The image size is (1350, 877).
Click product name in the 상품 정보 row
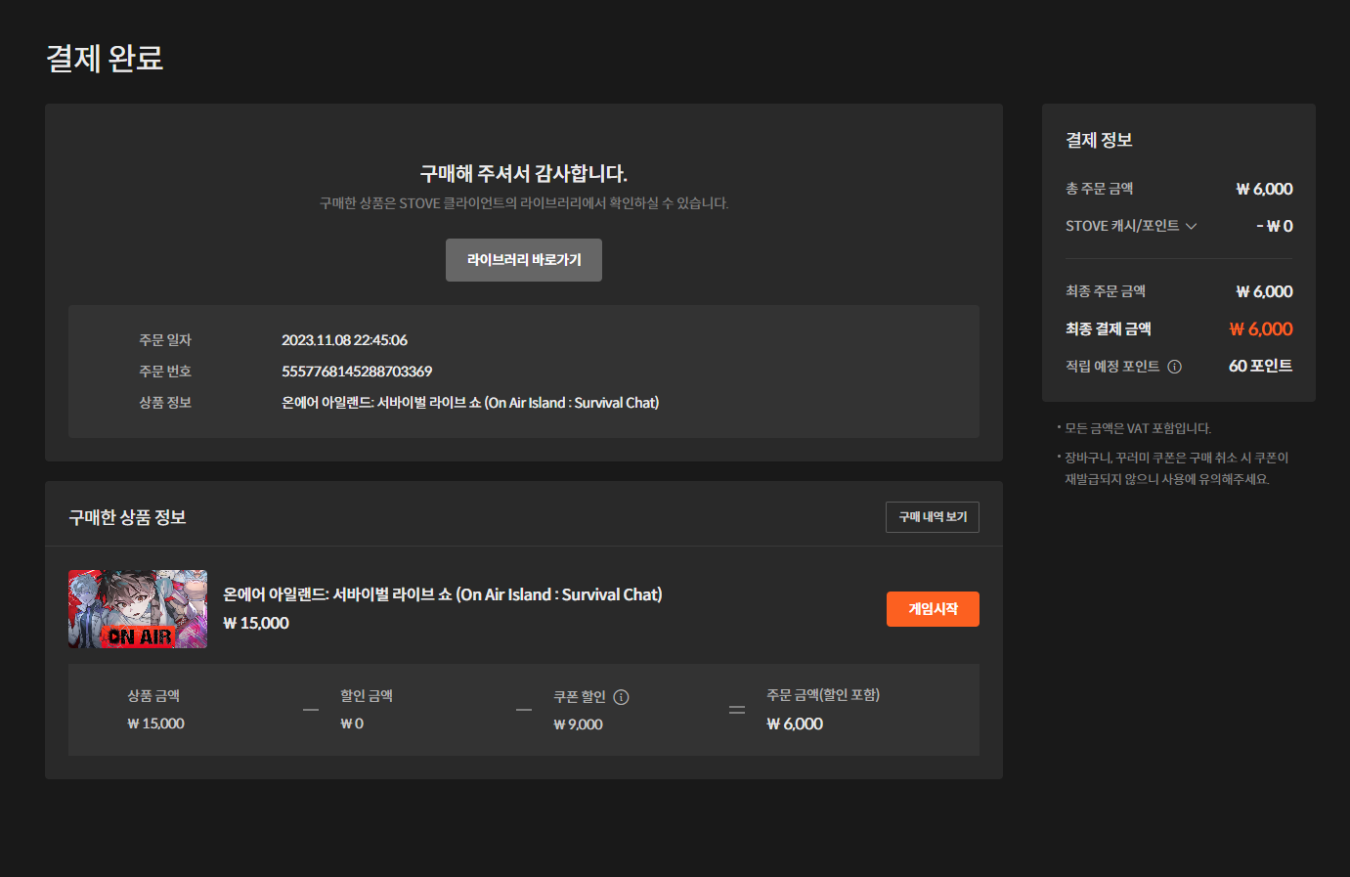[470, 403]
